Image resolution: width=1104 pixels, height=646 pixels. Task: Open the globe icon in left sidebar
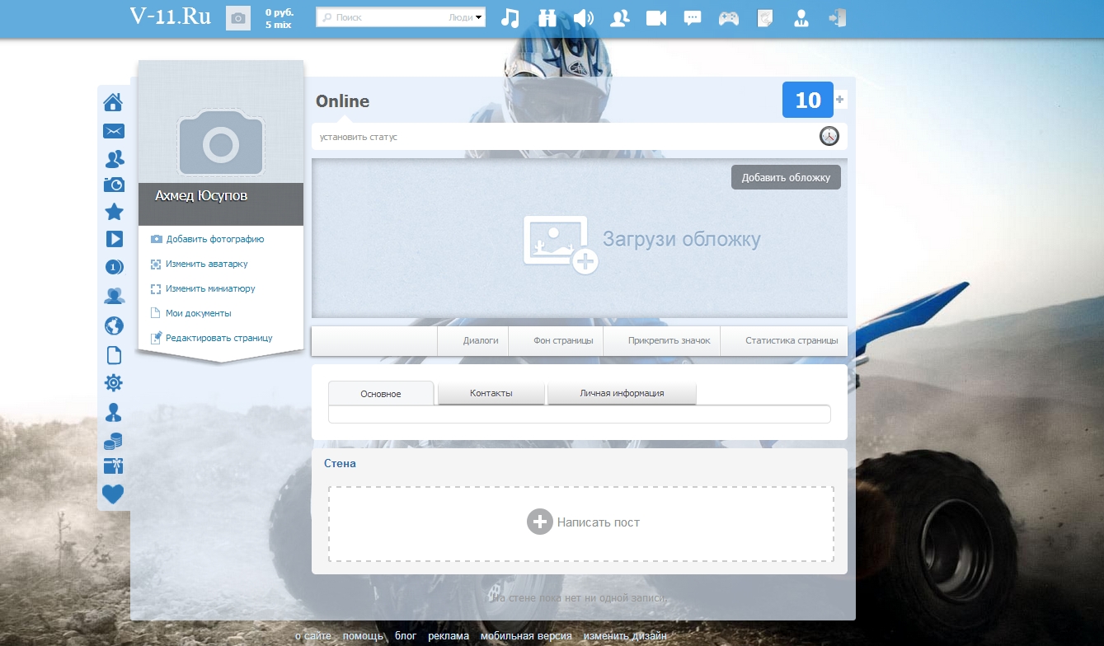(x=114, y=325)
